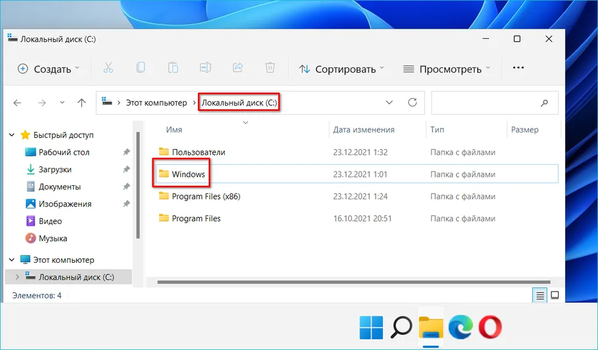Expand the address bar history dropdown
The width and height of the screenshot is (598, 350).
389,103
